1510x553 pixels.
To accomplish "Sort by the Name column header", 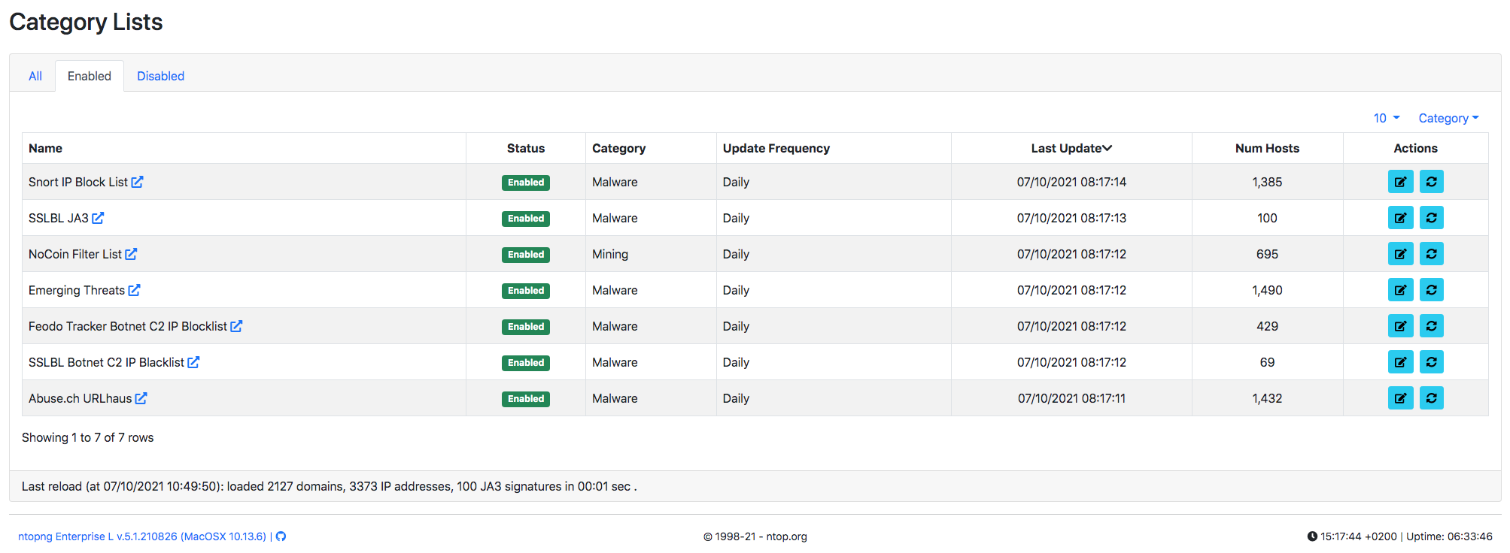I will click(45, 148).
